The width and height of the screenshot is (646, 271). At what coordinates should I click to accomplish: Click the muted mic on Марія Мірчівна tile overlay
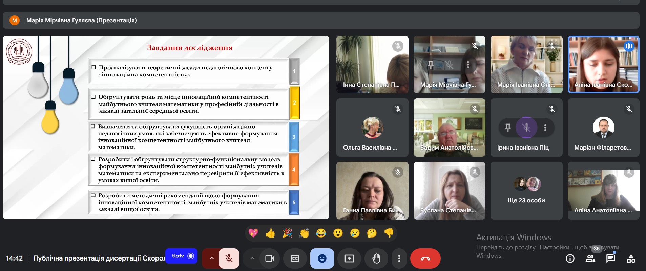449,65
